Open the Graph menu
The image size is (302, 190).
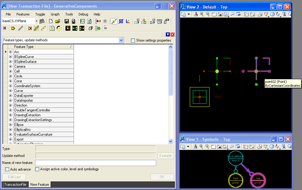pos(55,14)
